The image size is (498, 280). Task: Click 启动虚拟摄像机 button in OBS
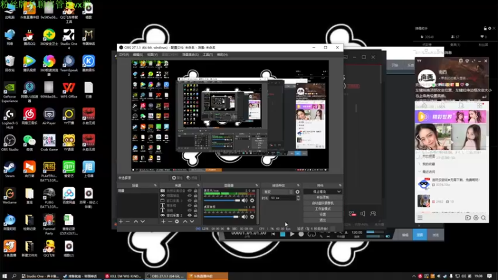point(322,203)
